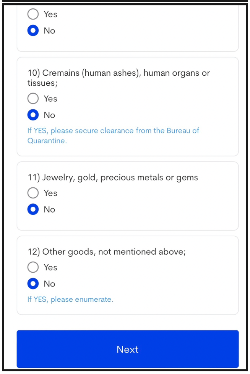
Task: Tap the 'No' label under question 10
Action: 49,115
